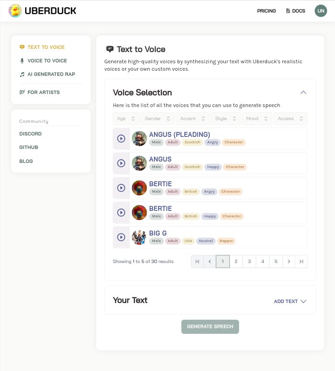Viewport: 335px width, 371px height.
Task: Open the UN user avatar menu
Action: (321, 11)
